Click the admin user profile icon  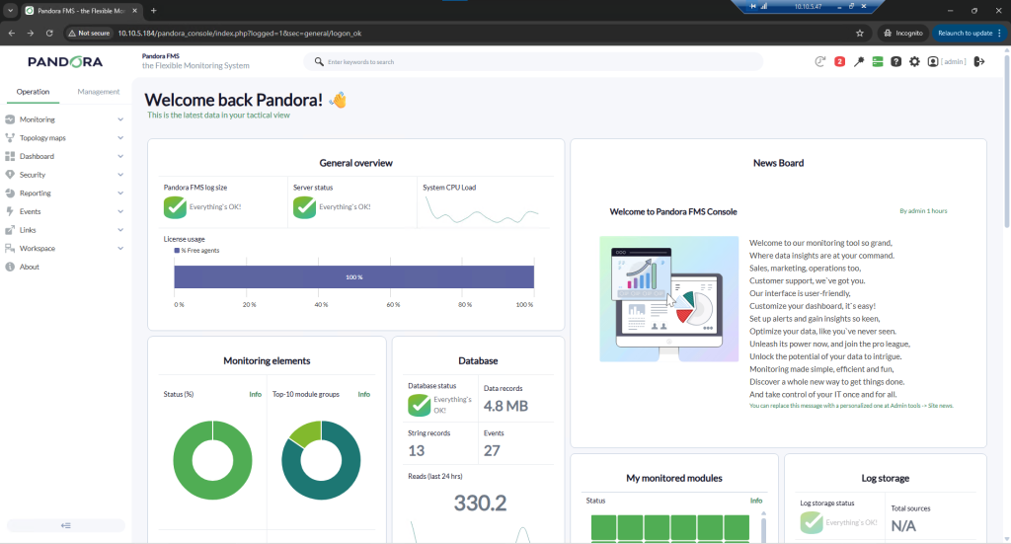932,62
